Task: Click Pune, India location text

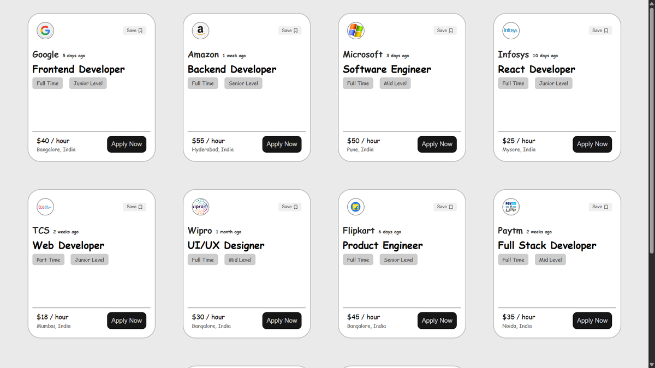Action: [x=360, y=149]
